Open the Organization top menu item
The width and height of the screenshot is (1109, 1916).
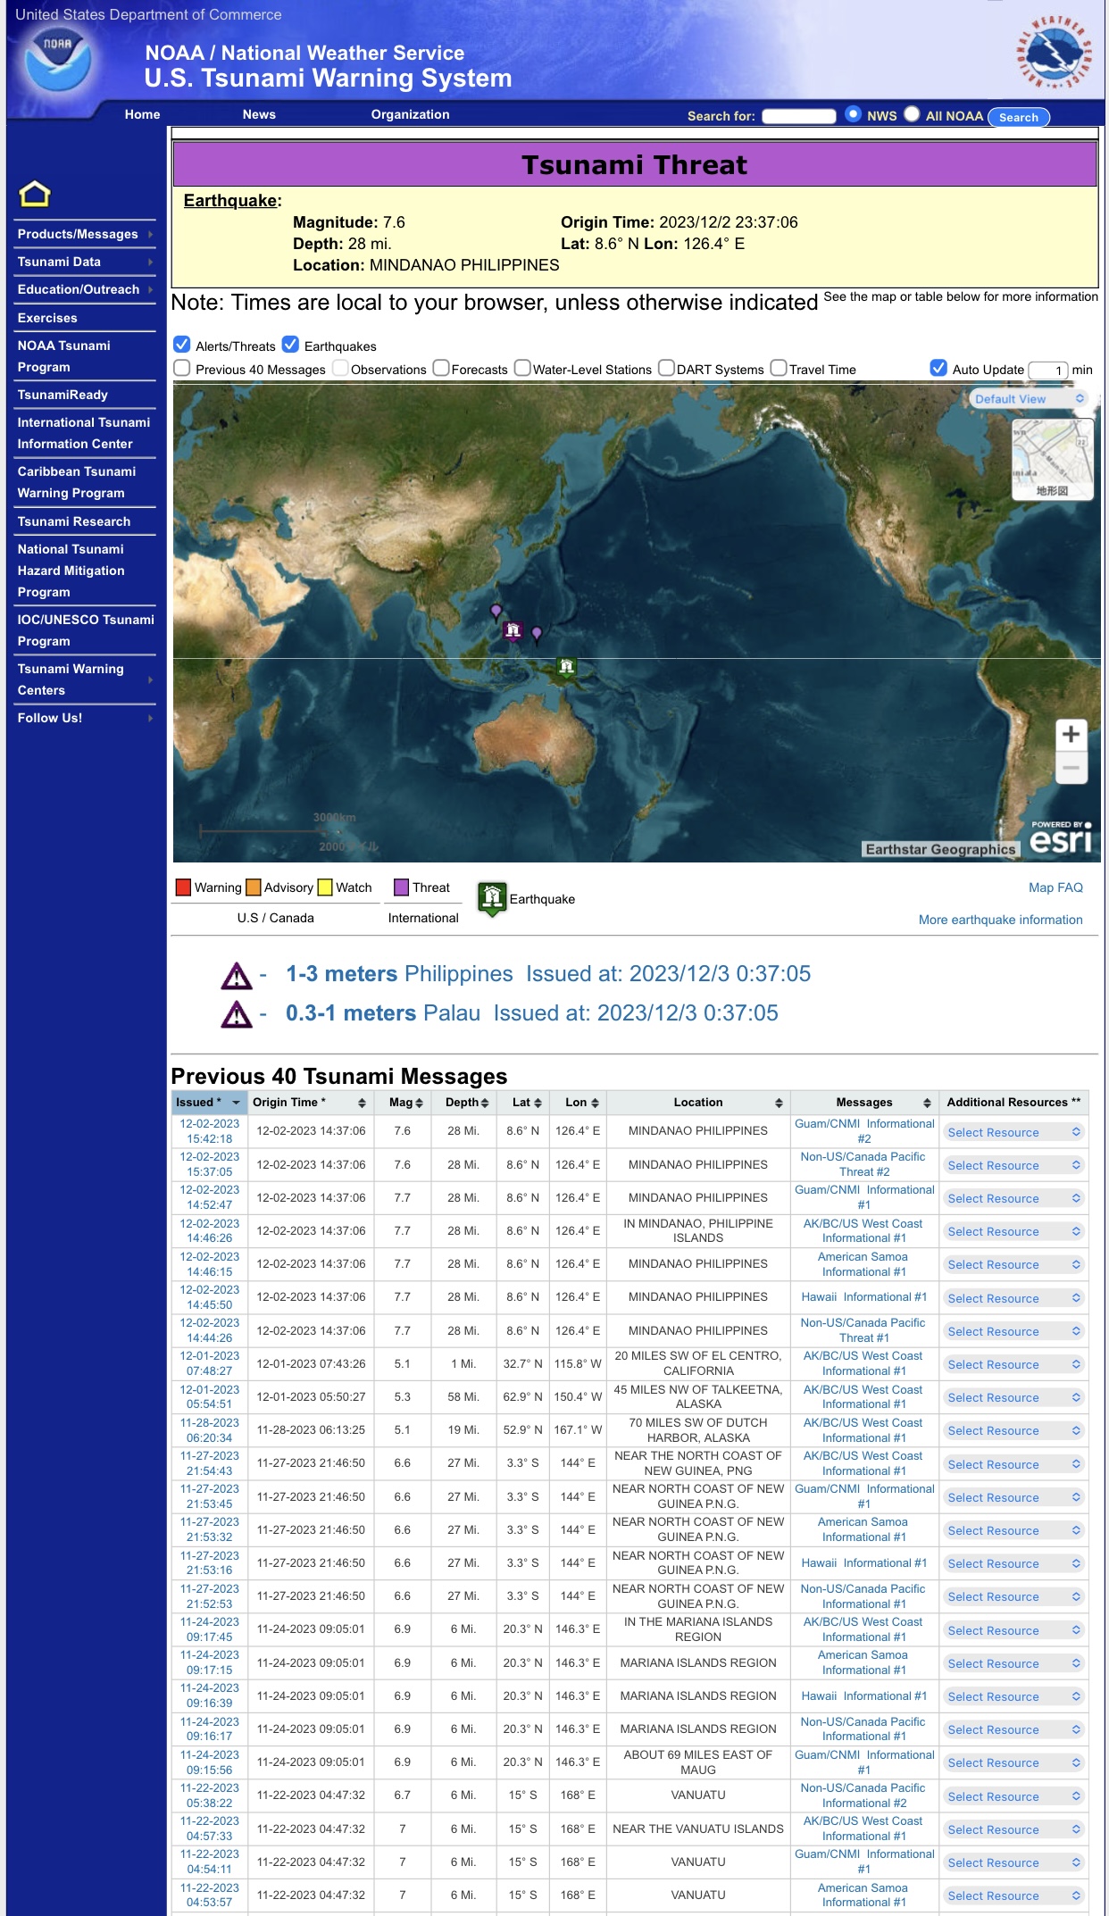411,114
